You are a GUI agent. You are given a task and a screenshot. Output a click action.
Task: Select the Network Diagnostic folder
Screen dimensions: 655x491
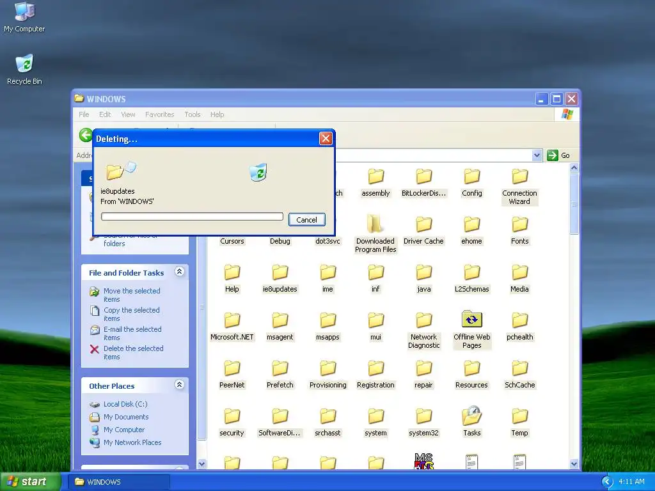(423, 331)
